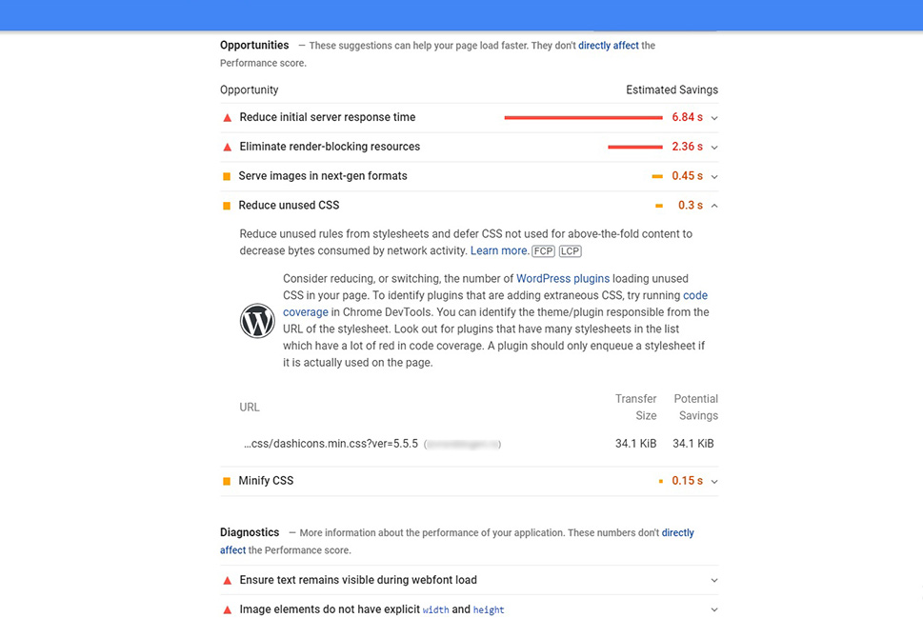Collapse the Reduce unused CSS section chevron
Viewport: 923px width, 618px height.
714,206
